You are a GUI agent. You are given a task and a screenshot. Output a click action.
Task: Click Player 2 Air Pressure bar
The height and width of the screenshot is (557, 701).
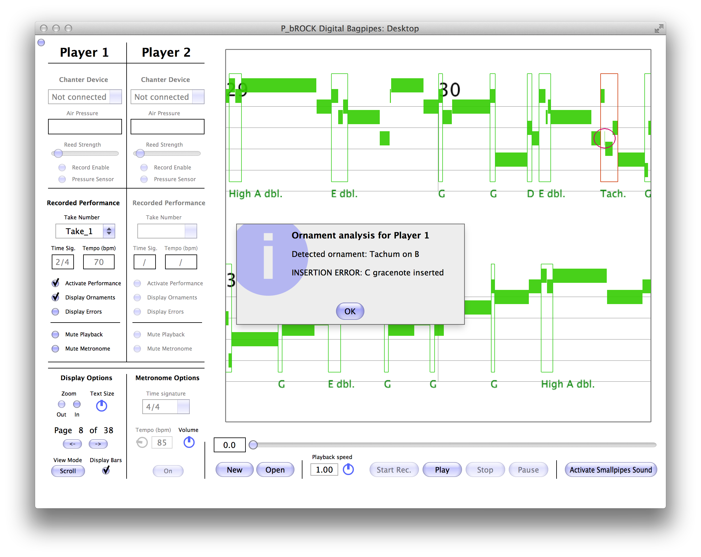tap(168, 127)
